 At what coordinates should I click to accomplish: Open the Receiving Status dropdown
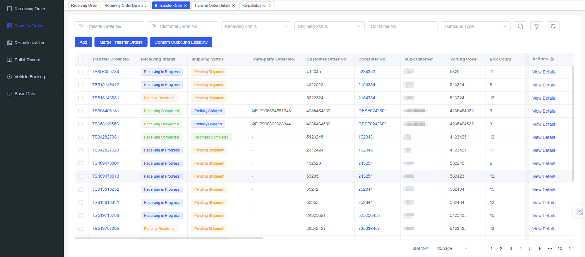point(256,26)
